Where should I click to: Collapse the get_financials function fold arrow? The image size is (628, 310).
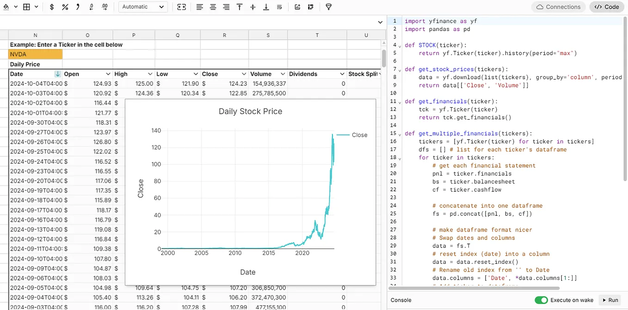(400, 102)
